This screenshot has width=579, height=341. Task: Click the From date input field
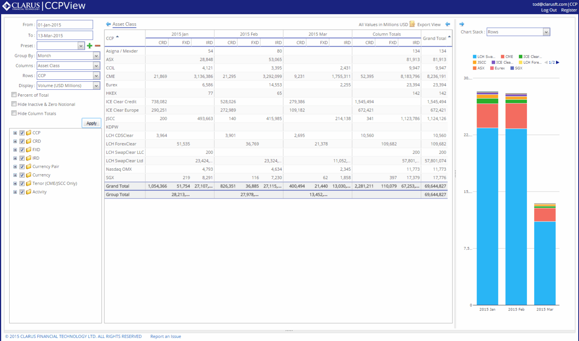click(x=65, y=24)
